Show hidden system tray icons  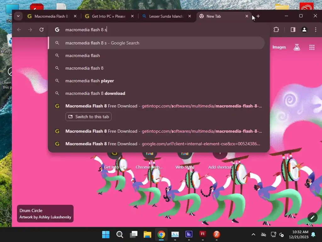(253, 234)
